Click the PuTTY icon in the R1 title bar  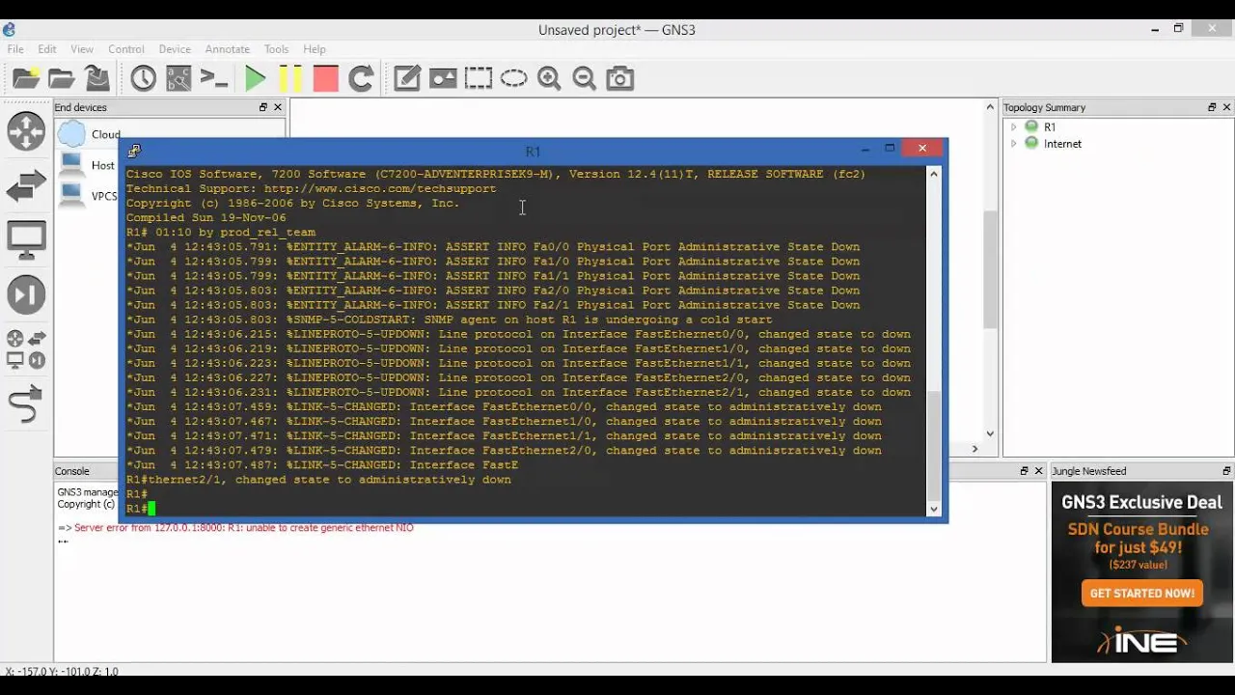click(x=134, y=151)
